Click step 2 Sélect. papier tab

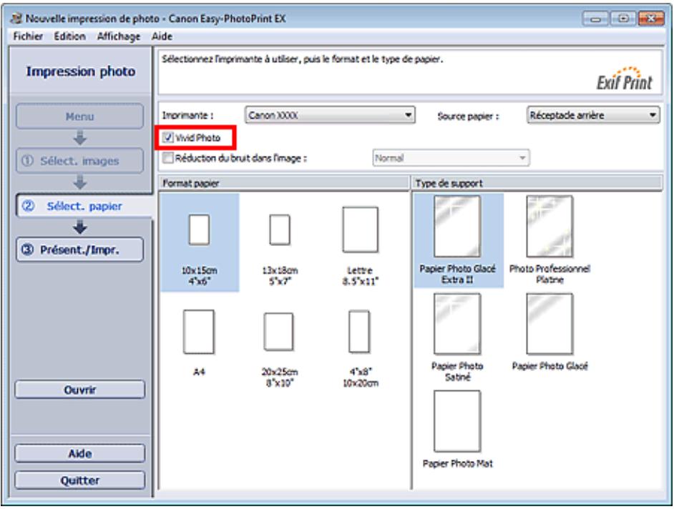(x=84, y=206)
